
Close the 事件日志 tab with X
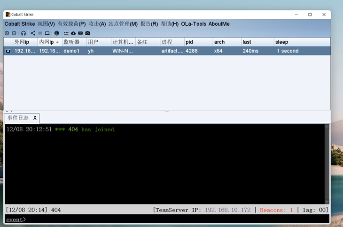[35, 118]
